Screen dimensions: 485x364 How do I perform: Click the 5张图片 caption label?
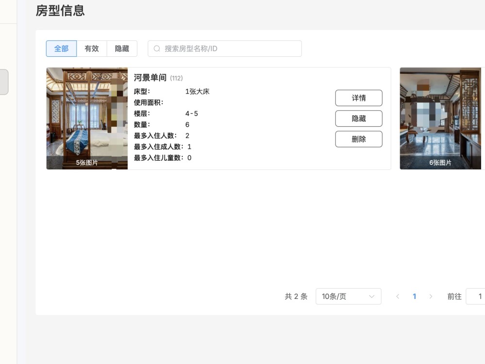pos(87,163)
